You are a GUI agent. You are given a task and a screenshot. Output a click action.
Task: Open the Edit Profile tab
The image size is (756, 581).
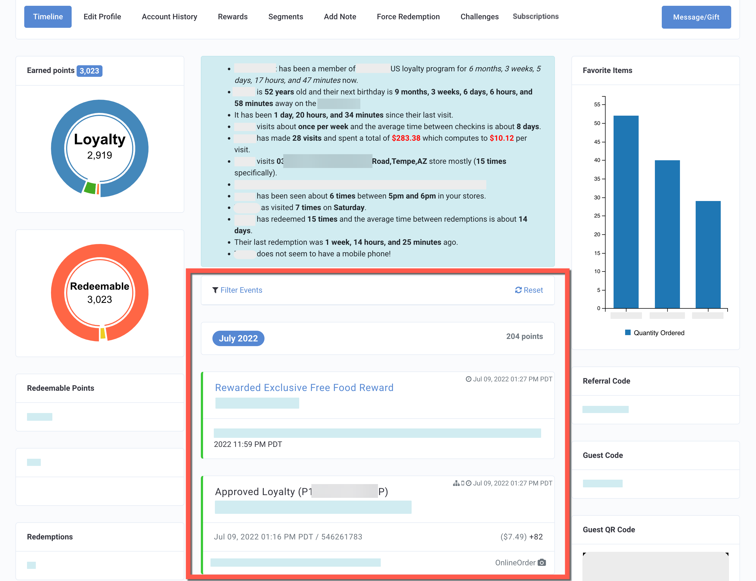coord(102,17)
